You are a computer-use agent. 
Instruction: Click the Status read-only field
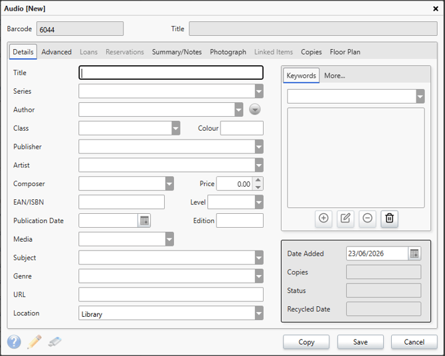point(383,290)
